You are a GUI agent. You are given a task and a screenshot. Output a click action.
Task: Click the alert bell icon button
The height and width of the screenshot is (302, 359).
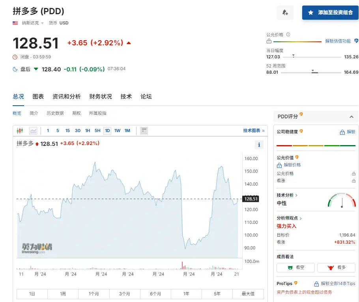pyautogui.click(x=285, y=12)
